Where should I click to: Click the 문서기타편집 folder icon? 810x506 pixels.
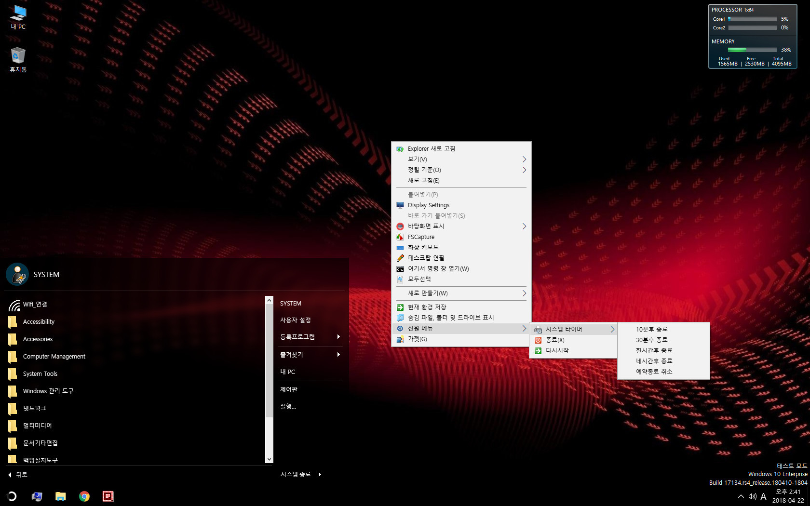tap(13, 443)
